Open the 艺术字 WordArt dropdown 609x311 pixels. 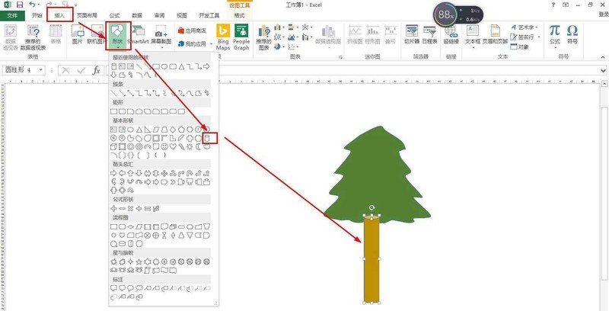pos(537,27)
